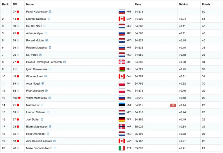223x153 pixels.
Task: Sort by the Points column header
Action: pos(207,4)
